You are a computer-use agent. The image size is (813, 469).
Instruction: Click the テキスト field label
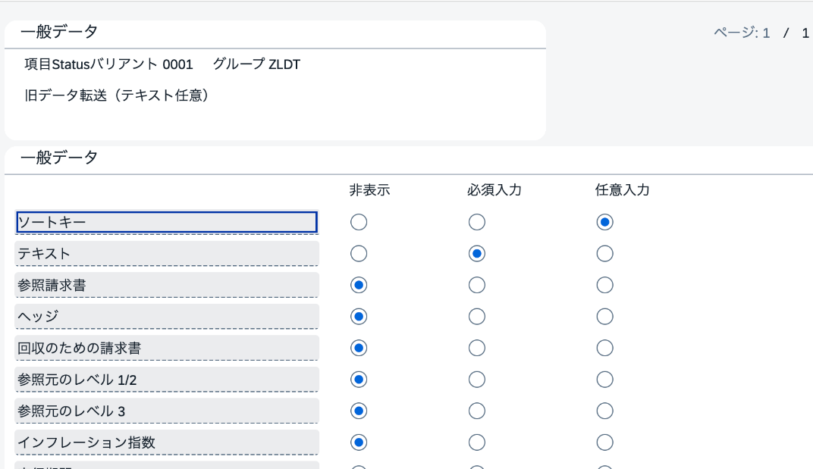point(166,253)
